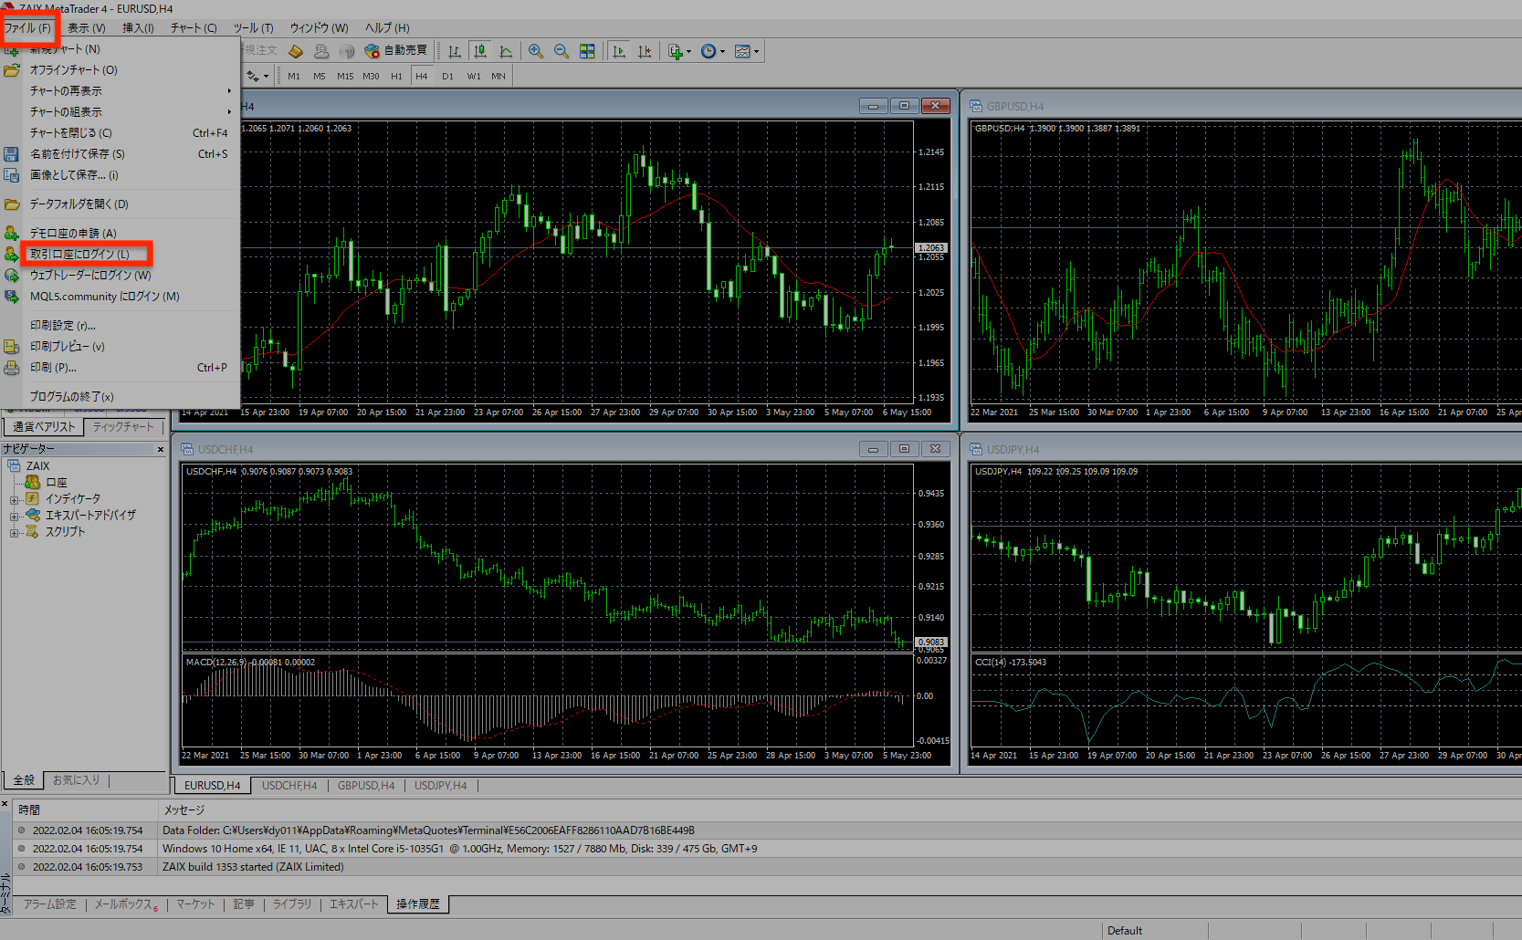Open the ティックチャート tab

[123, 427]
